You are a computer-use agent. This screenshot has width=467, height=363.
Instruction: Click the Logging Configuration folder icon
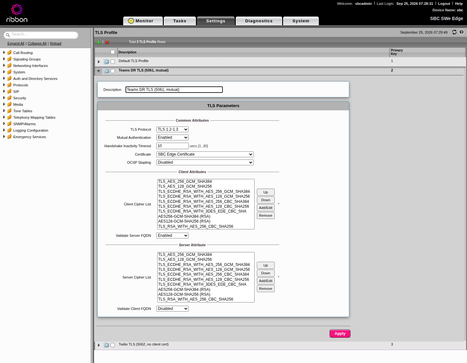[x=9, y=130]
